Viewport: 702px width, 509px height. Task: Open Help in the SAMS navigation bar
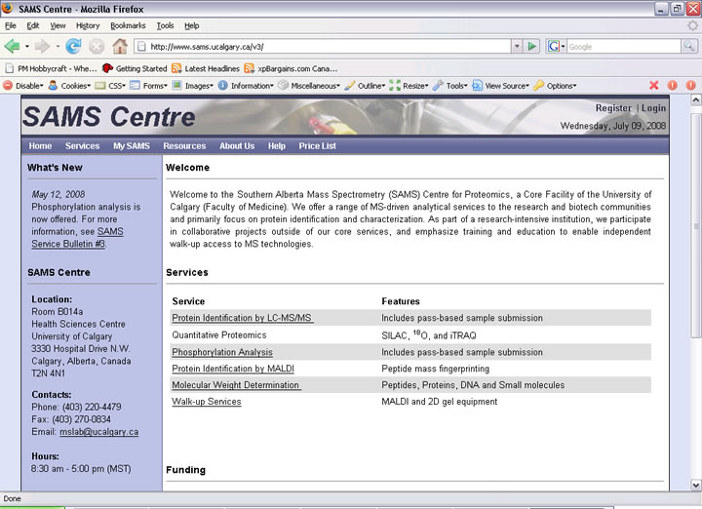tap(277, 146)
